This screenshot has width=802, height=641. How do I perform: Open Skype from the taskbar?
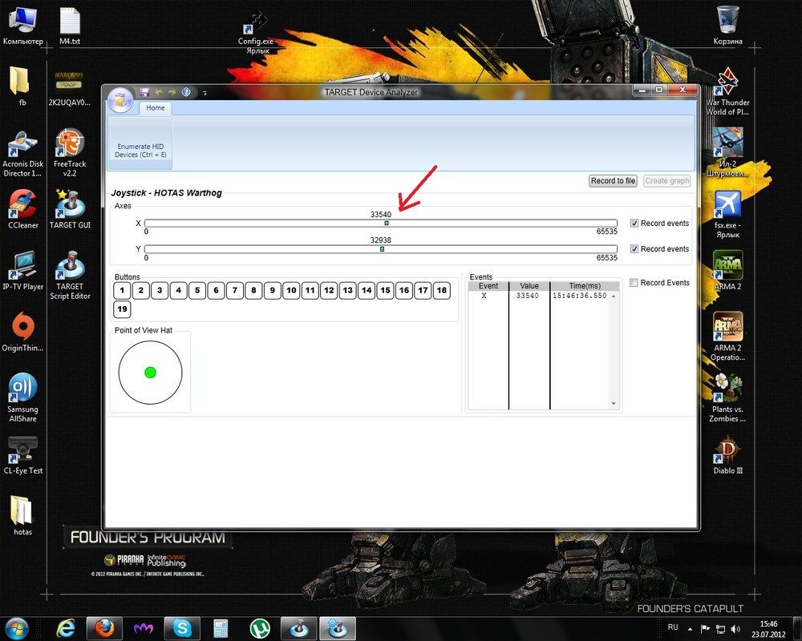182,628
